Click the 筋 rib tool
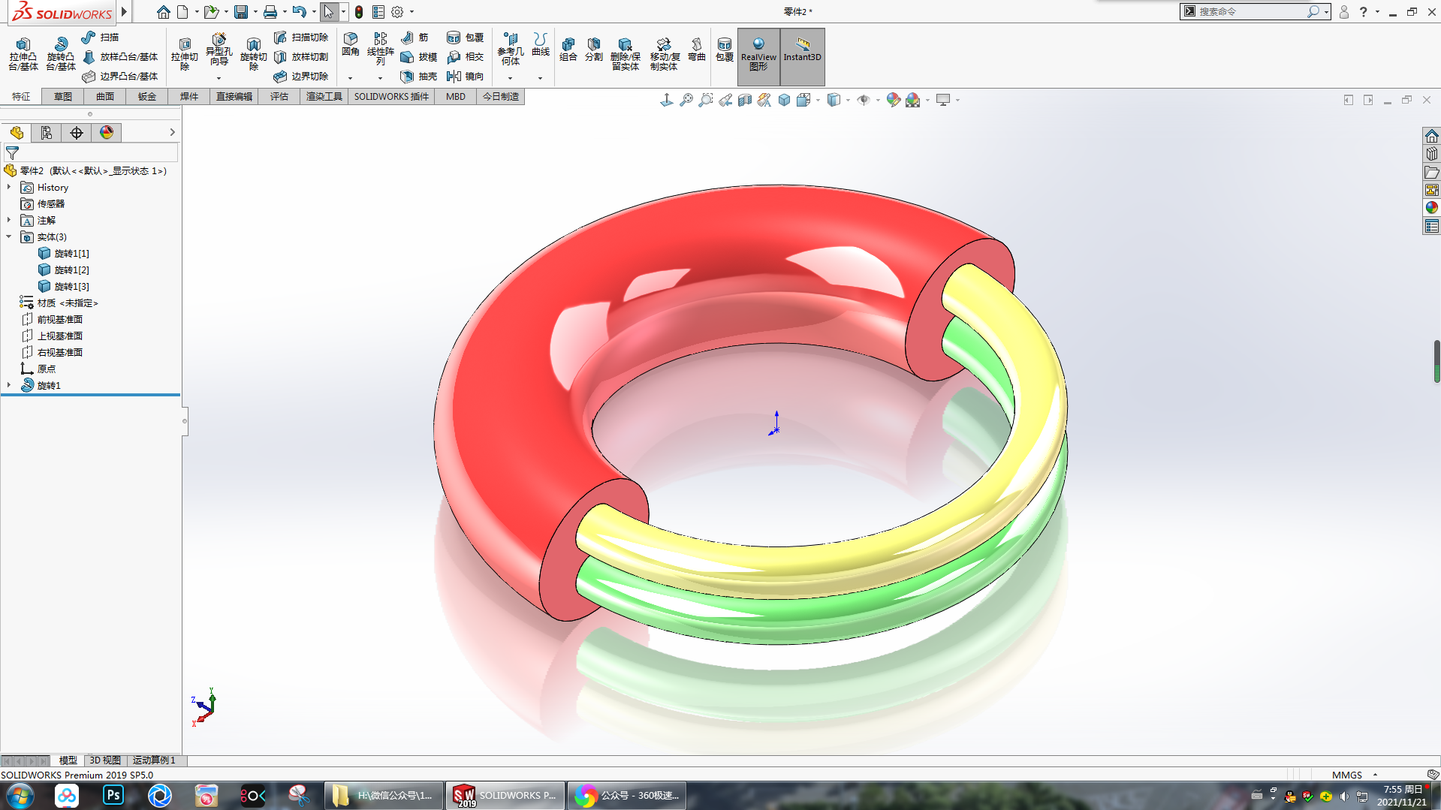 [415, 37]
